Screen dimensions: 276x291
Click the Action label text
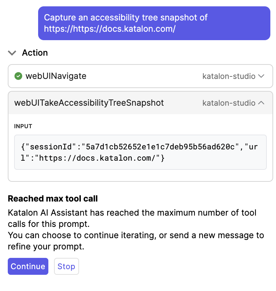point(35,53)
